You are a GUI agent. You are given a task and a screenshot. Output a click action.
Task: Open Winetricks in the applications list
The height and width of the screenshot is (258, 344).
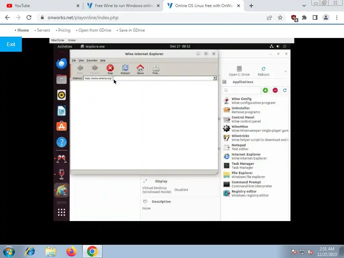tap(256, 138)
